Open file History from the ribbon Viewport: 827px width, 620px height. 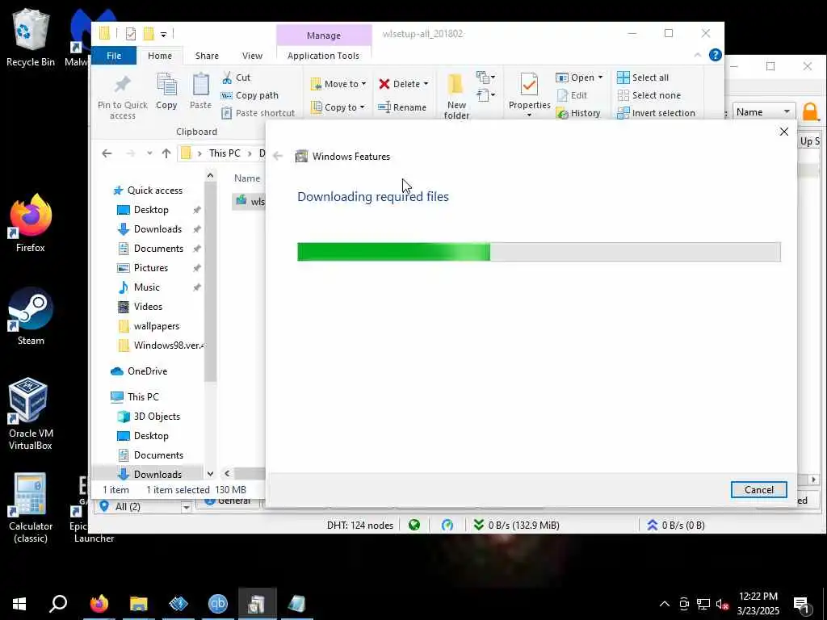pos(578,113)
